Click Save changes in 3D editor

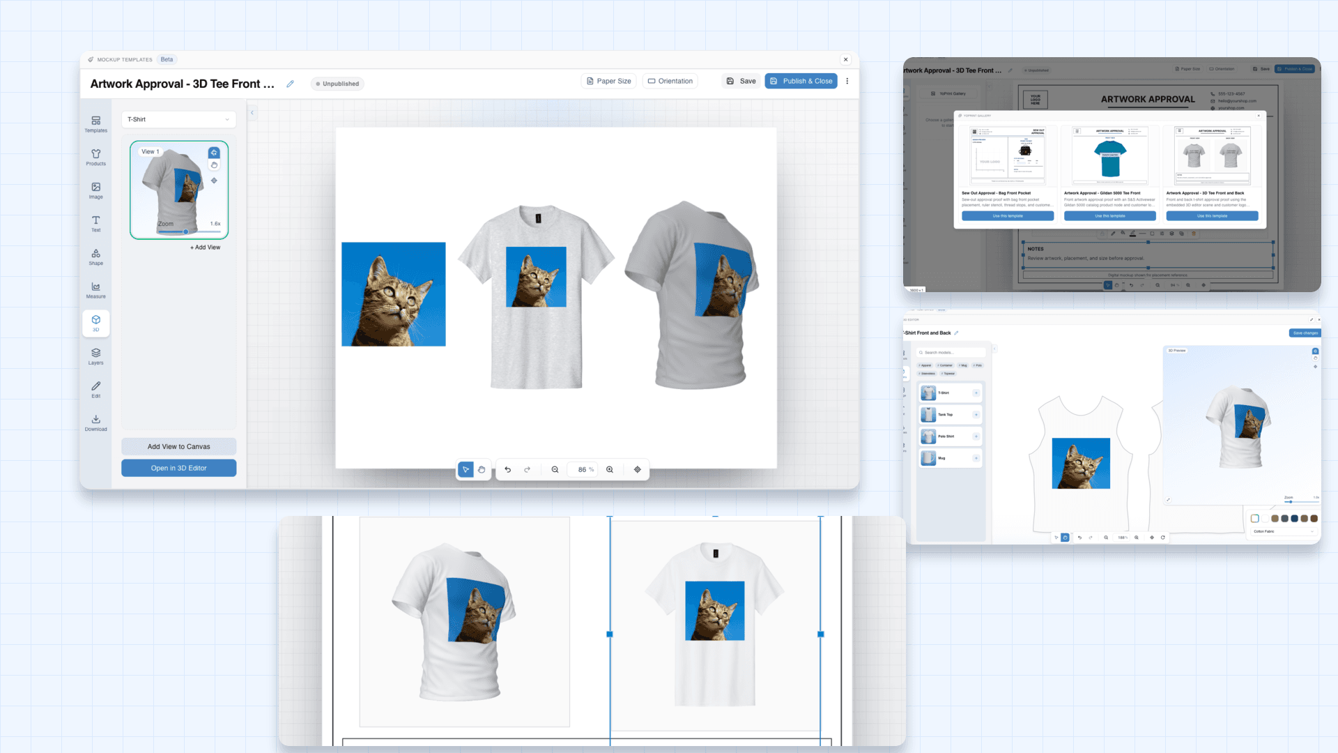[x=1305, y=333]
